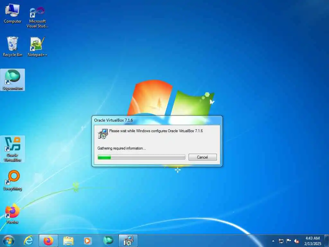Click the installer icon inside the dialog

103,134
